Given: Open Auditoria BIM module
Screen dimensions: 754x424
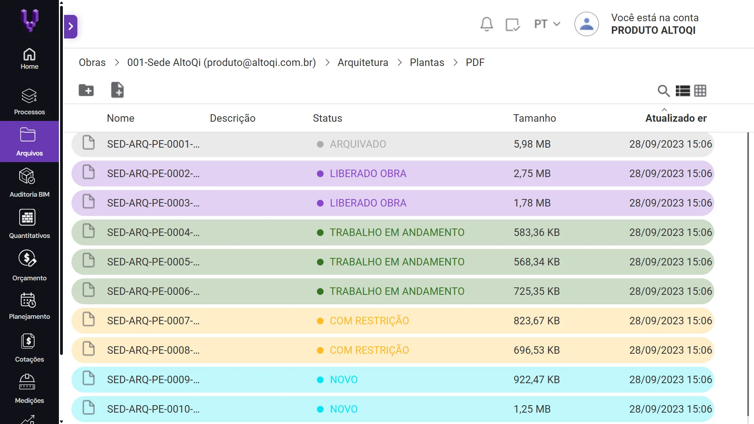Looking at the screenshot, I should click(29, 183).
